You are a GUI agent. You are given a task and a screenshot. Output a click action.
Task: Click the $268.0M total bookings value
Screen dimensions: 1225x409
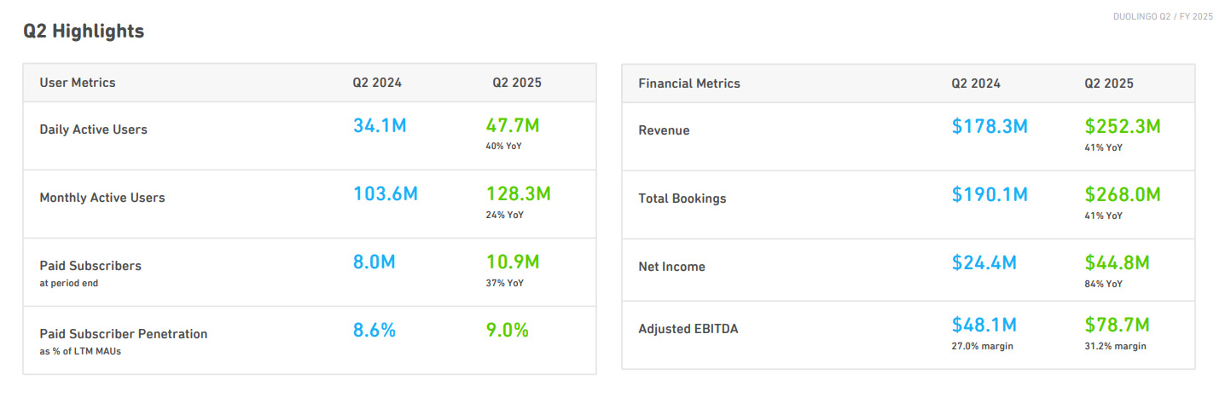tap(1123, 195)
